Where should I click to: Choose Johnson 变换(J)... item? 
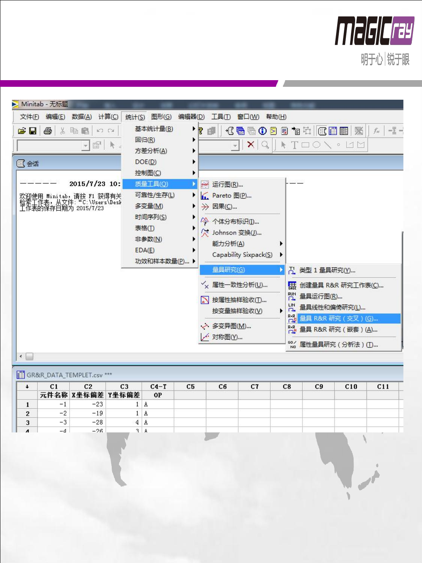[242, 233]
